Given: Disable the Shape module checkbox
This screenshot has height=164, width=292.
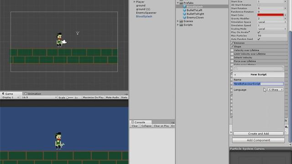Looking at the screenshot, I should pos(232,46).
